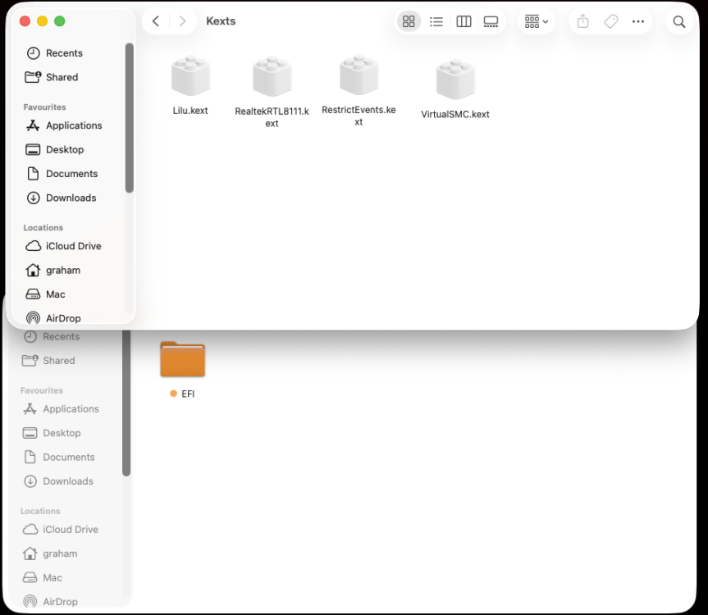Open graham home in back window sidebar
Image resolution: width=708 pixels, height=615 pixels.
[x=60, y=553]
